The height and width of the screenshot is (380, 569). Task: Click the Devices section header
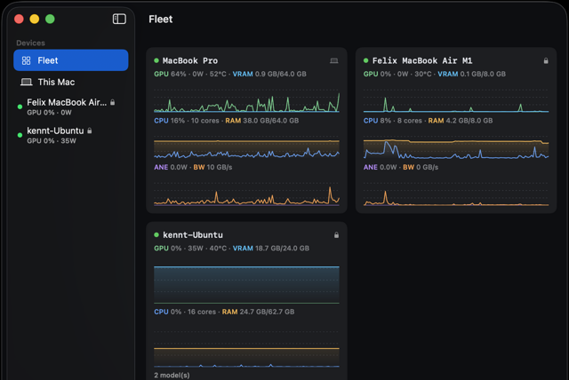[30, 43]
